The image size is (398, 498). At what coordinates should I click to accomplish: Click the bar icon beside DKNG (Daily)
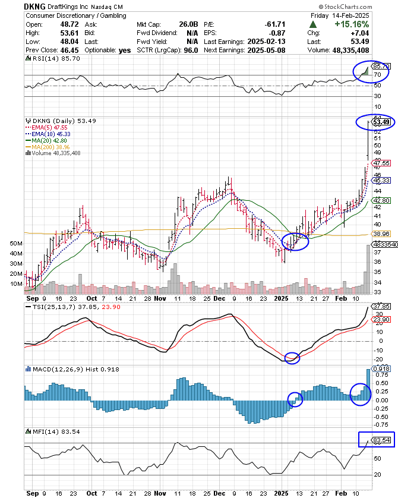29,121
